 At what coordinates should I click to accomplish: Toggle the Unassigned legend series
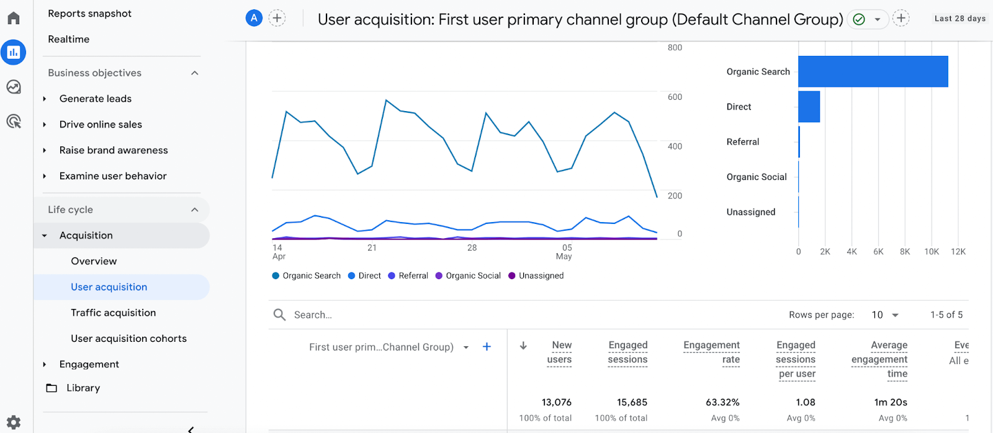536,276
